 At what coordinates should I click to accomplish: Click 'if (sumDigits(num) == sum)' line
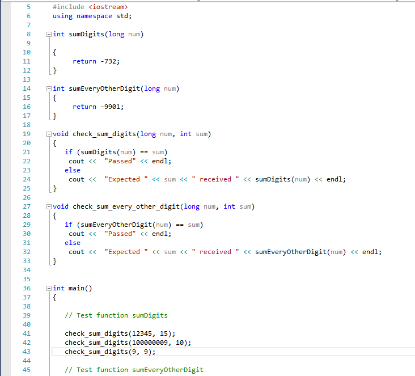[x=116, y=152]
